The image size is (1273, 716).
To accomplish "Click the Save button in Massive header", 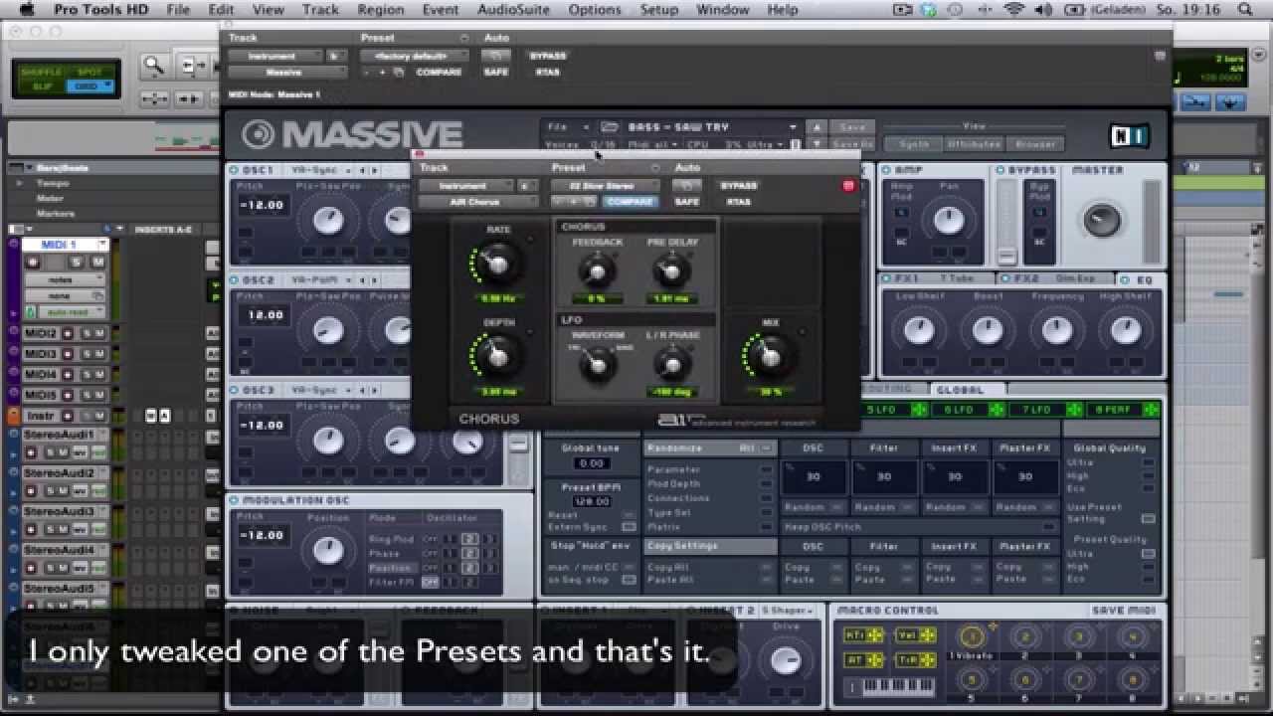I will [x=852, y=127].
